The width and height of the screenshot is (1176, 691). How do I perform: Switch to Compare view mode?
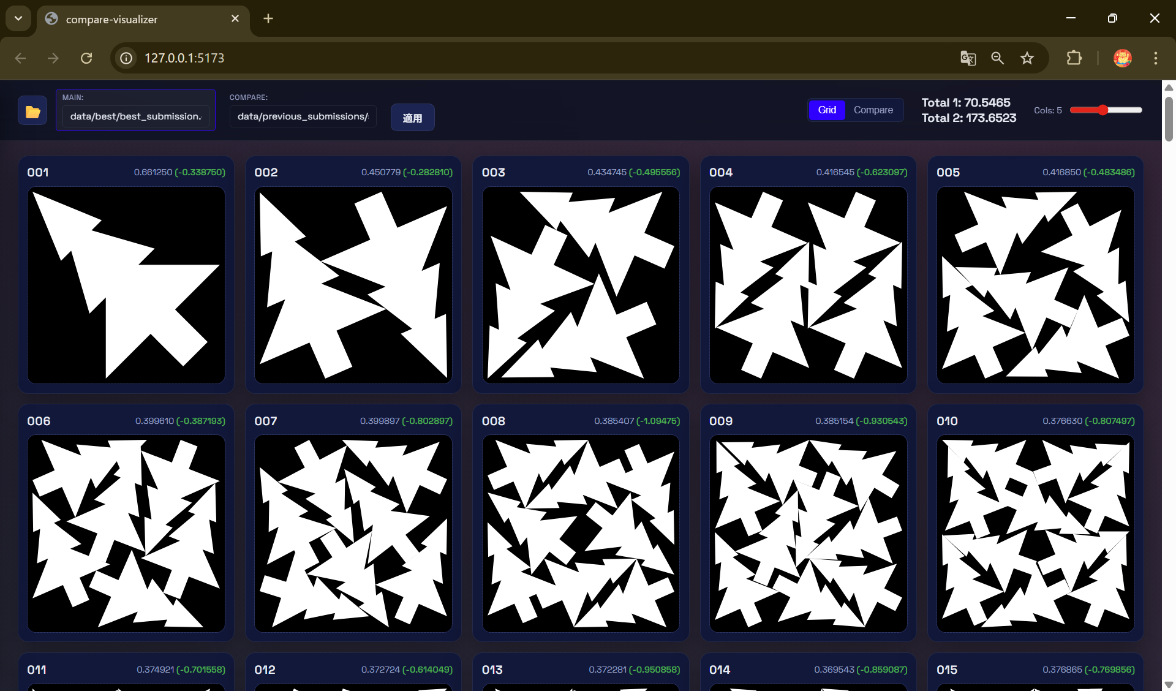tap(873, 110)
